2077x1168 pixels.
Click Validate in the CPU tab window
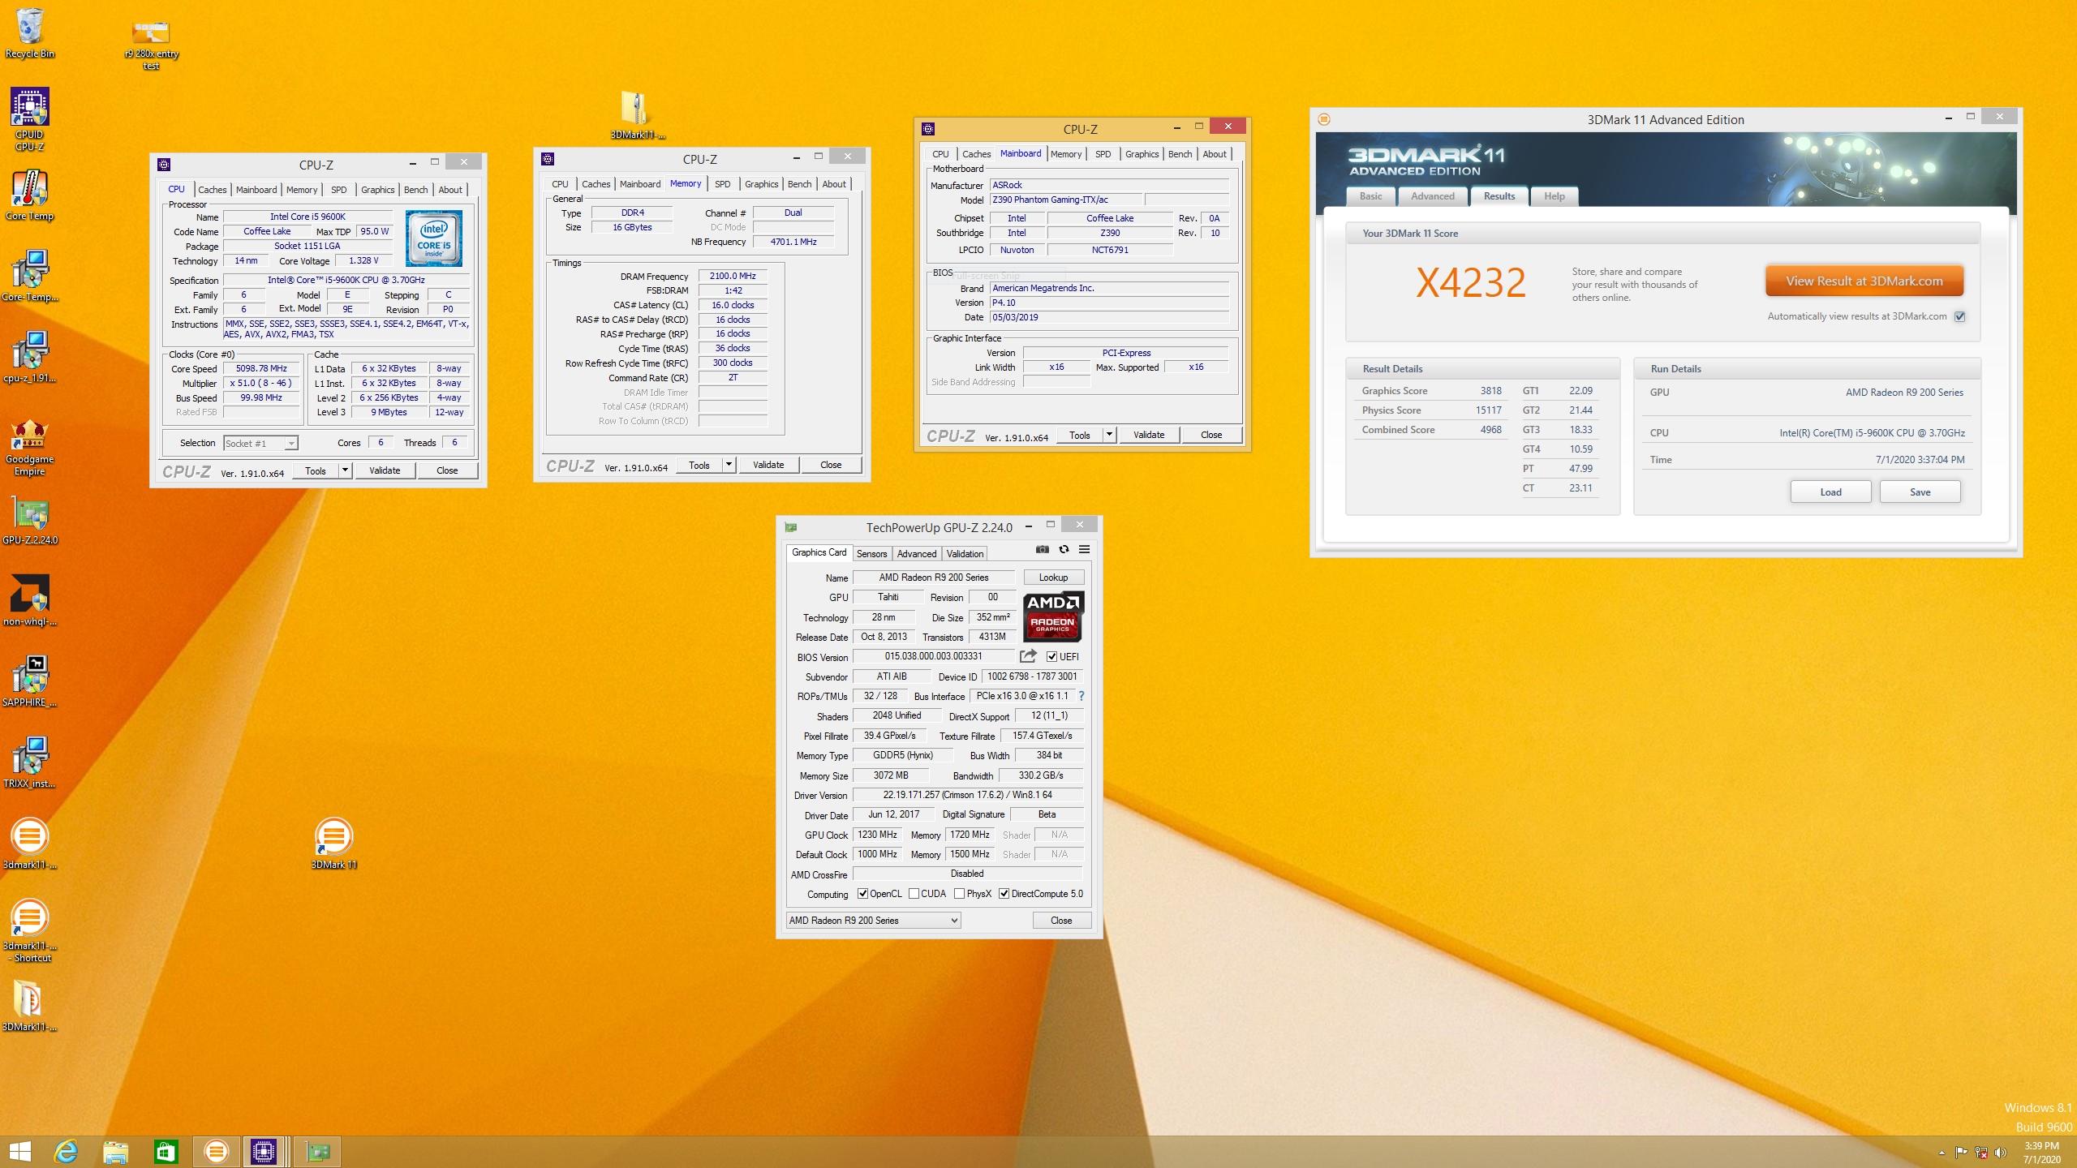[385, 470]
